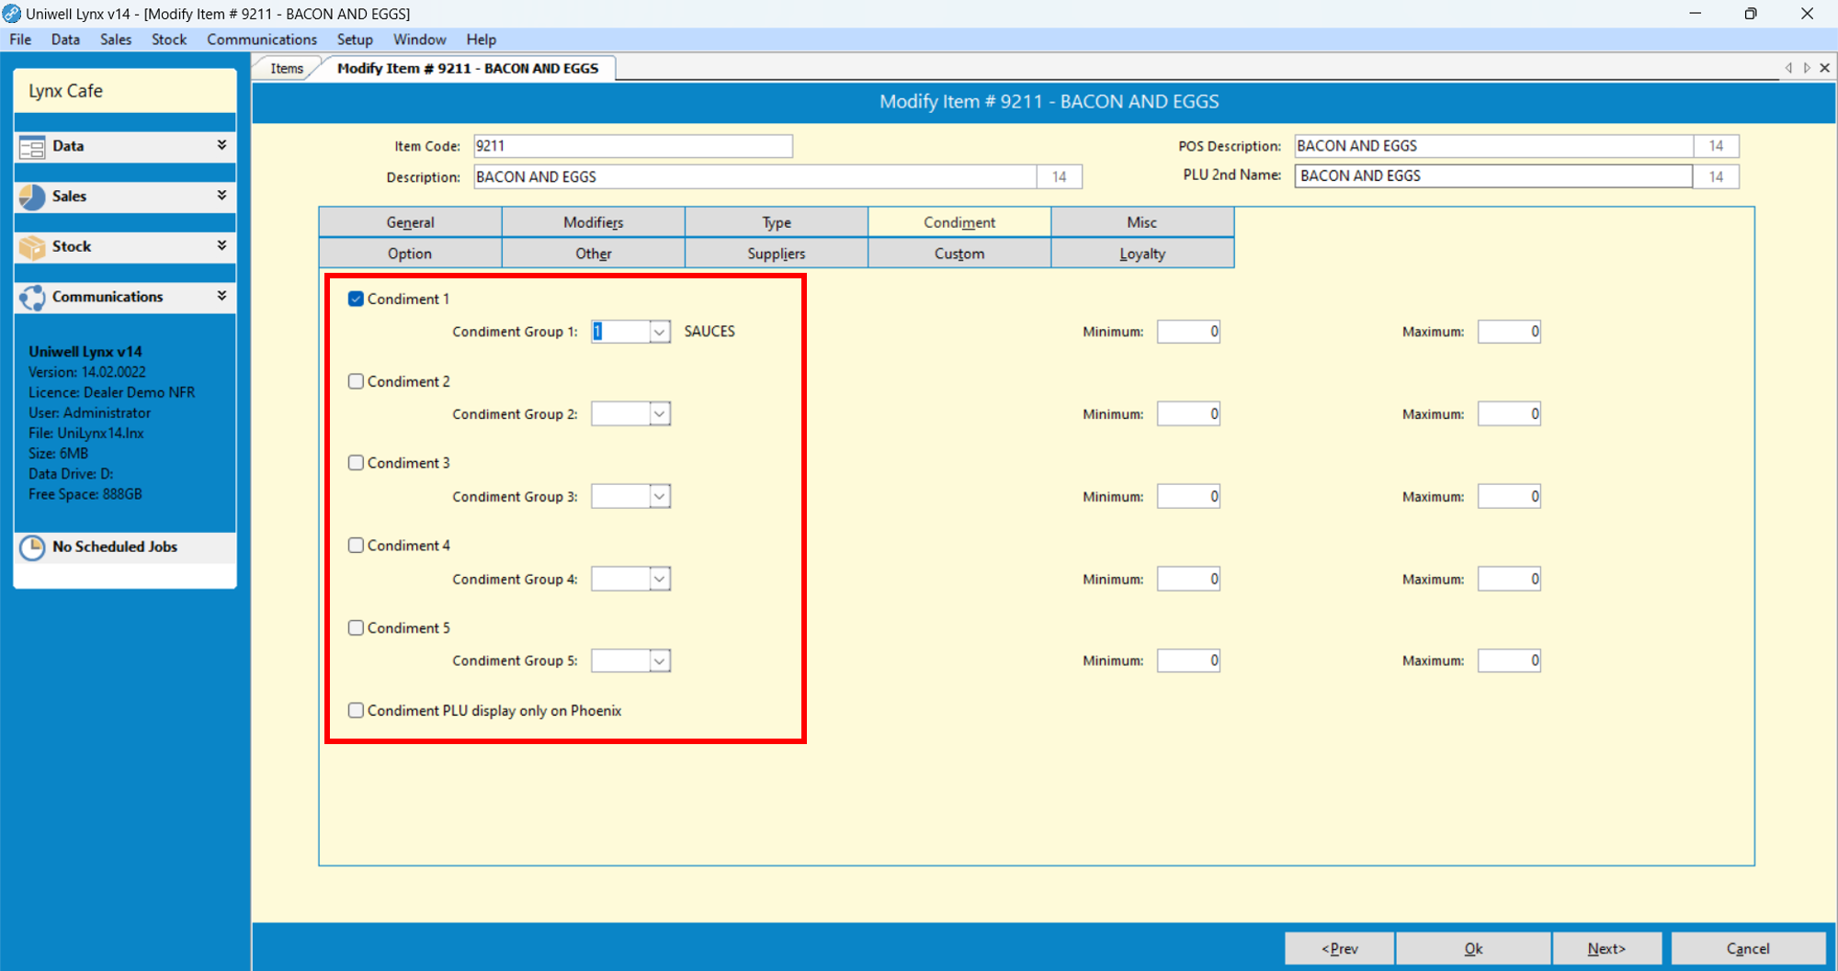Tick the Condiment 5 checkbox
This screenshot has width=1838, height=971.
tap(356, 628)
